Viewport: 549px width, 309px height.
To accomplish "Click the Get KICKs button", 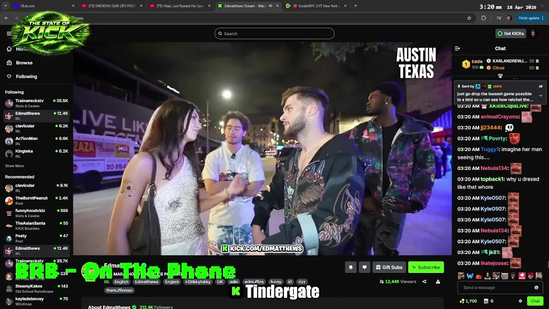I will (x=511, y=33).
